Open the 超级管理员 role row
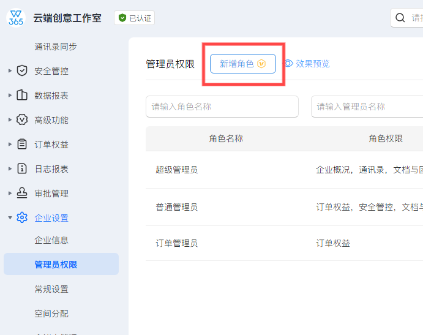 (x=177, y=170)
